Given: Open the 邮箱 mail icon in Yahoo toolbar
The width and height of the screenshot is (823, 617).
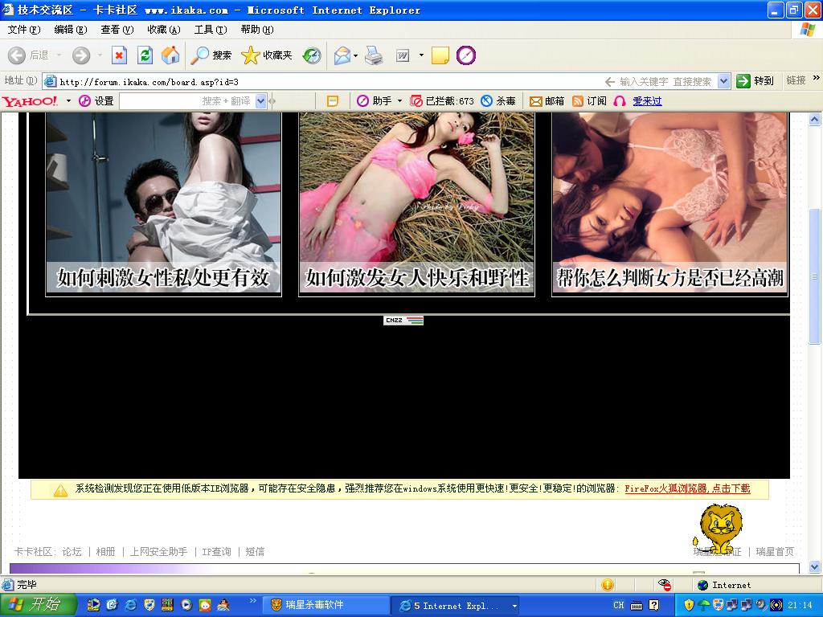Looking at the screenshot, I should 547,101.
